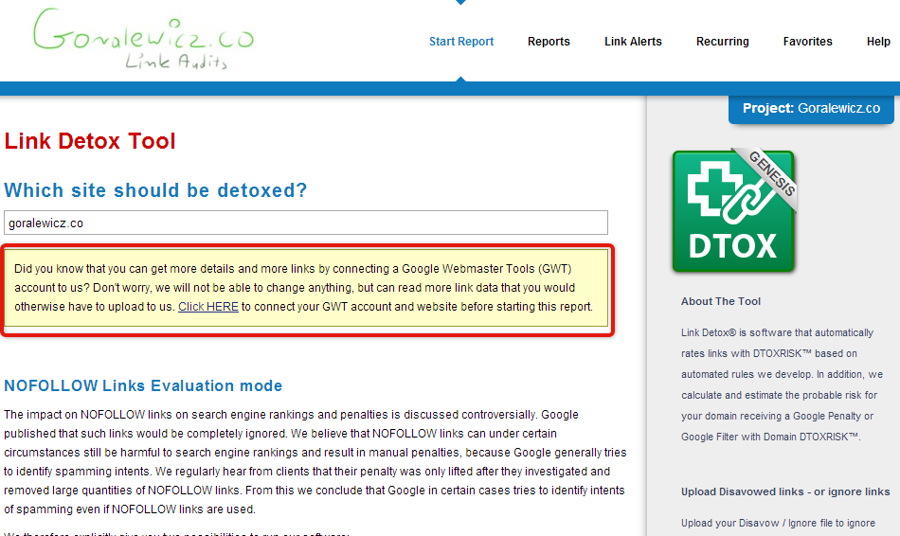Open the Help menu
This screenshot has width=900, height=536.
(878, 42)
